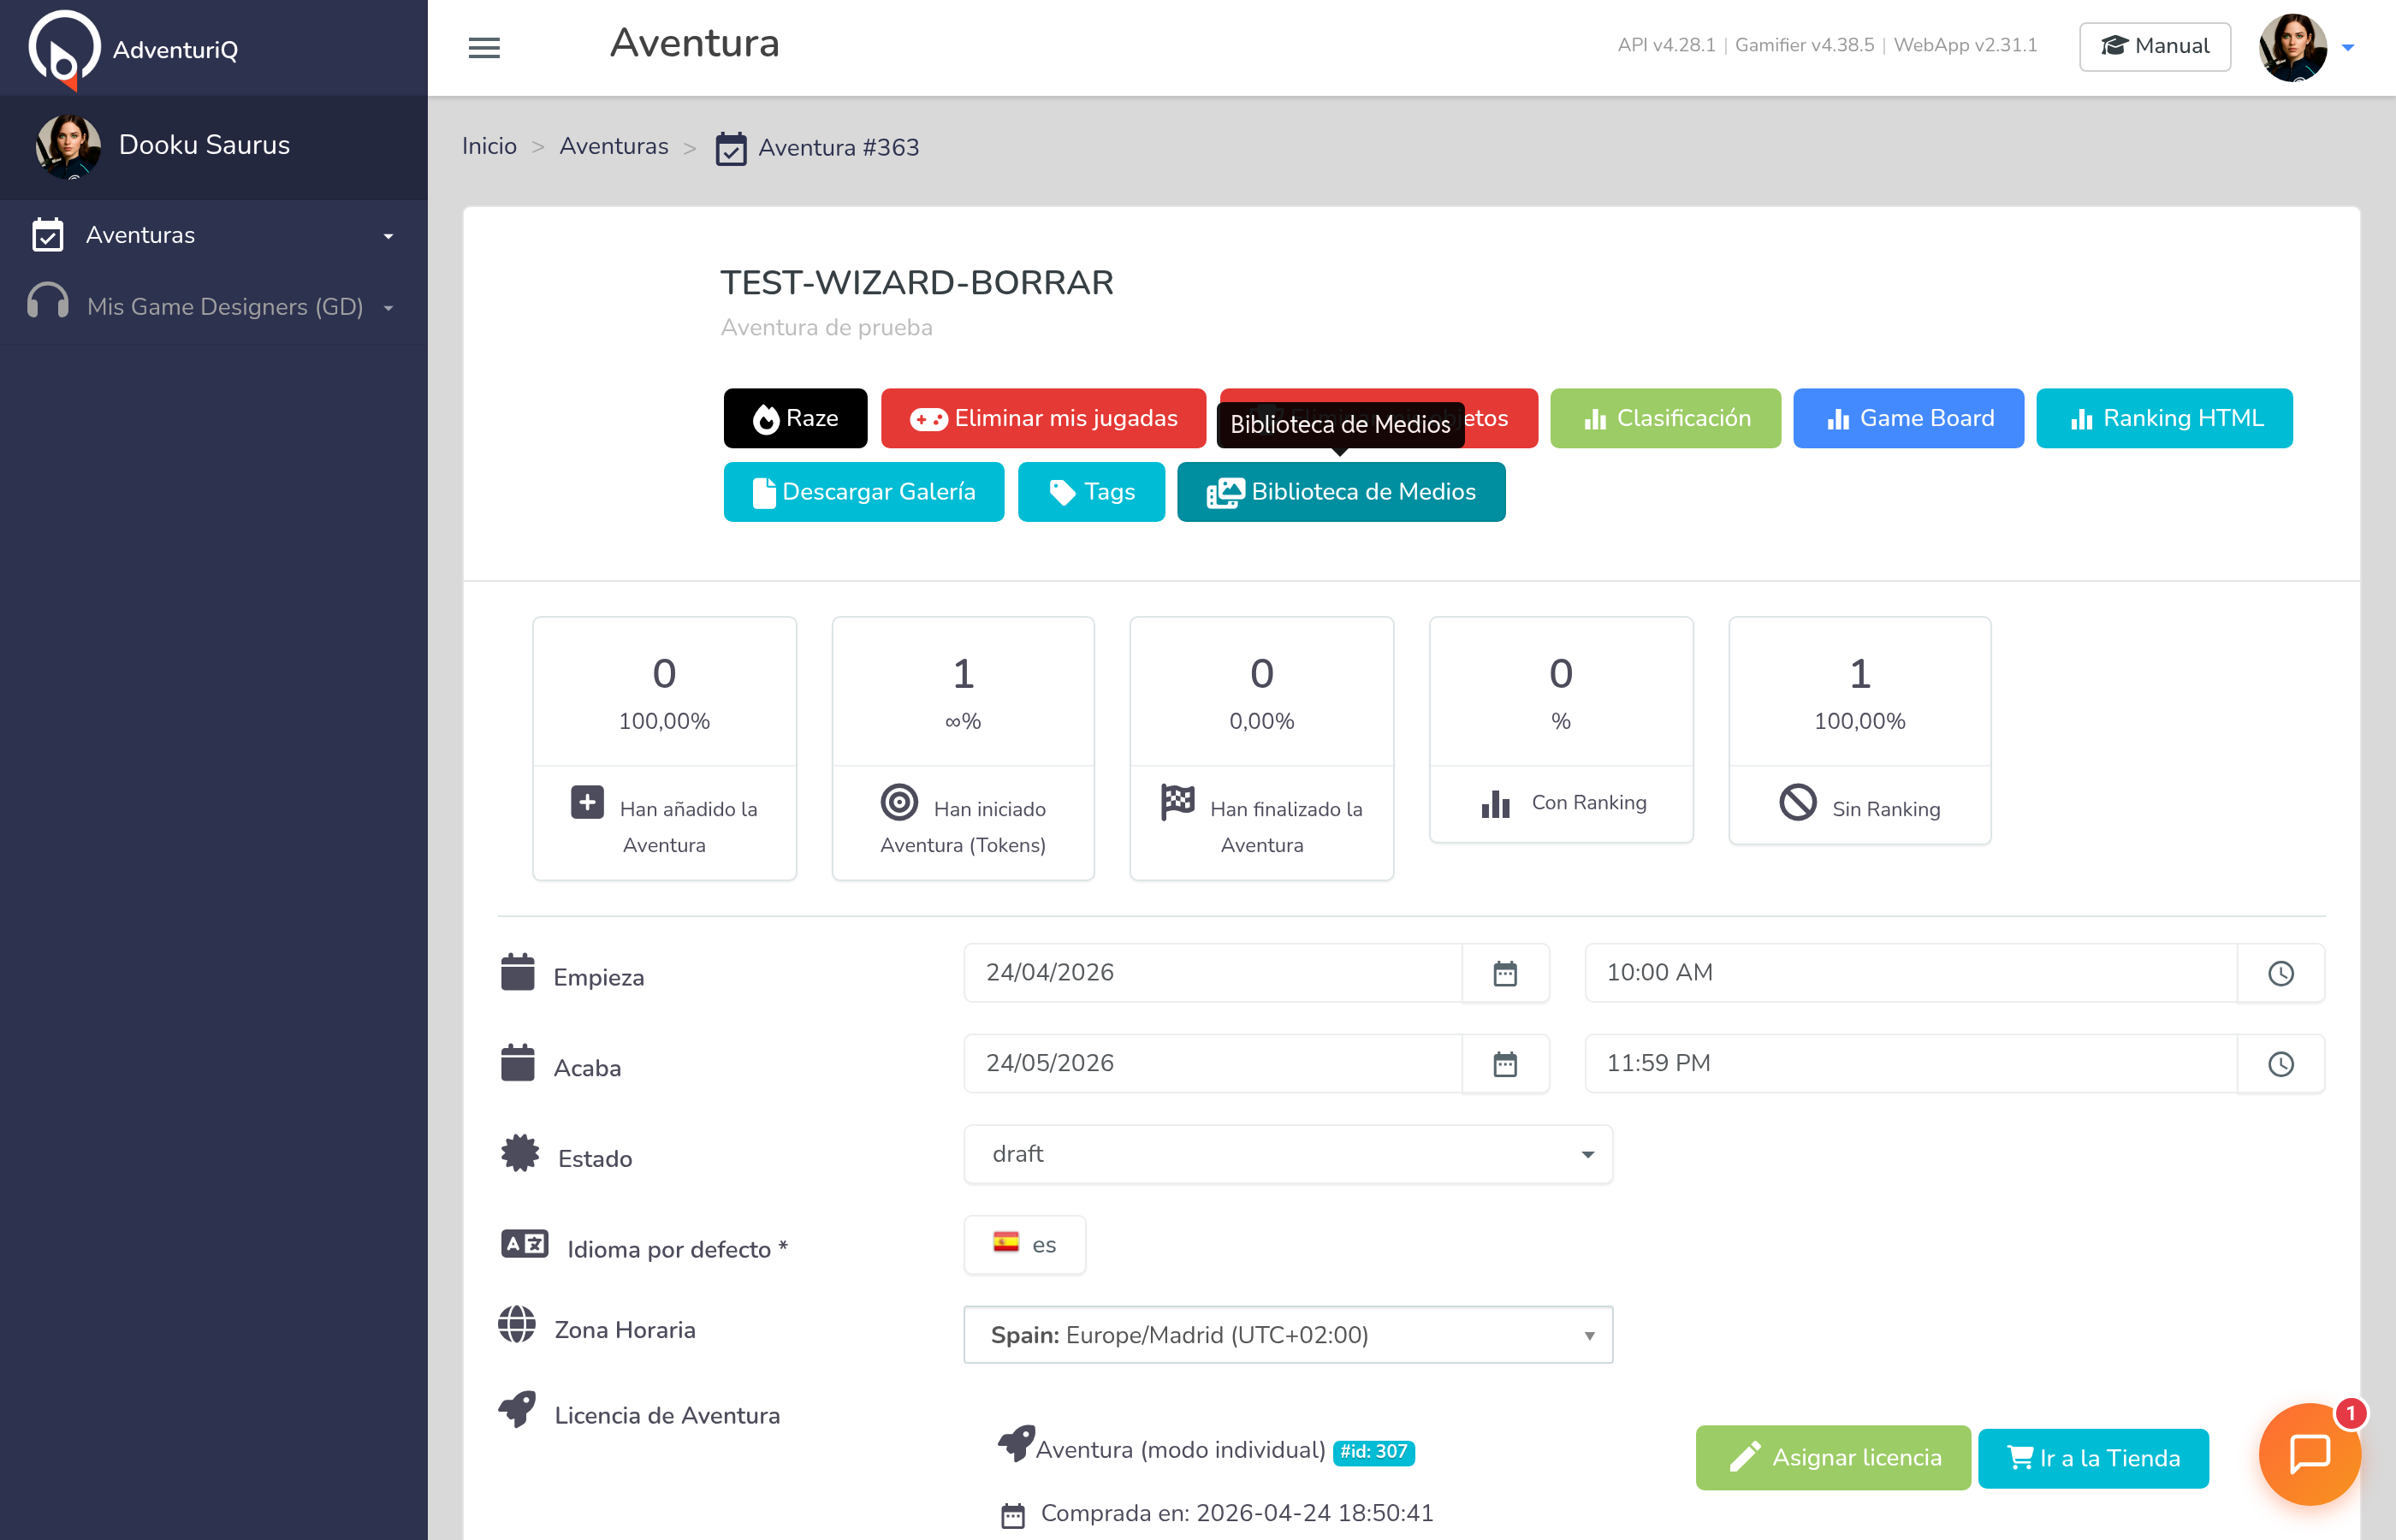Viewport: 2396px width, 1540px height.
Task: Click the #id: 307 license badge
Action: pos(1373,1452)
